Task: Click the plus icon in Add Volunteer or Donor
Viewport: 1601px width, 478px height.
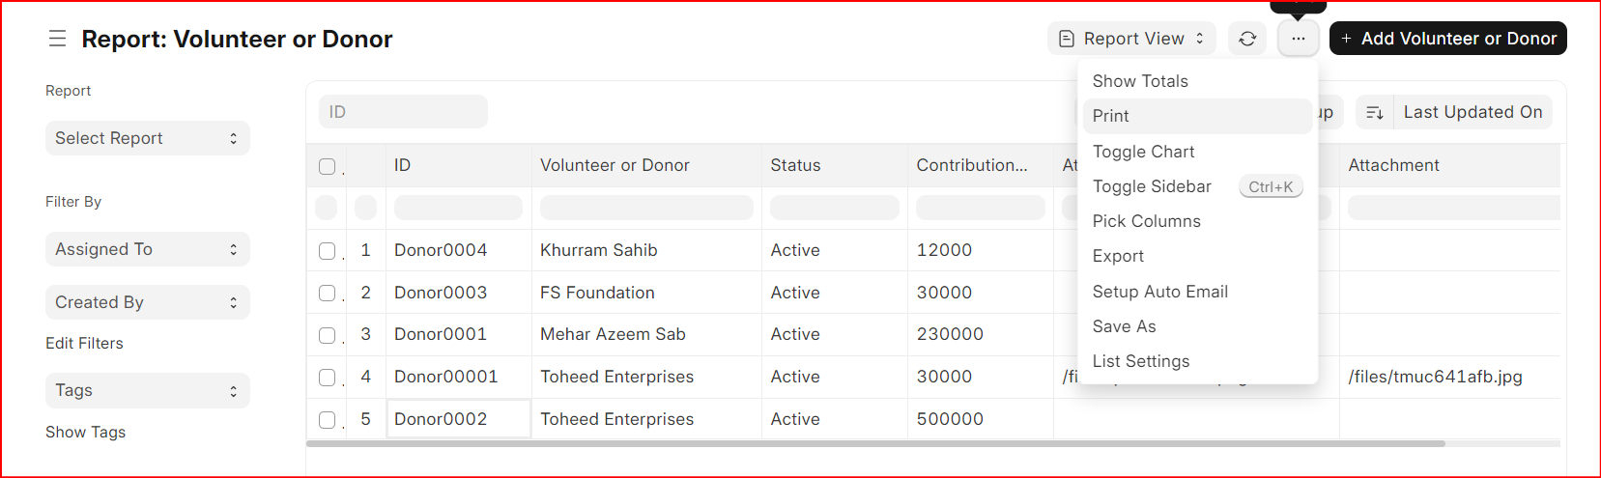Action: click(x=1346, y=39)
